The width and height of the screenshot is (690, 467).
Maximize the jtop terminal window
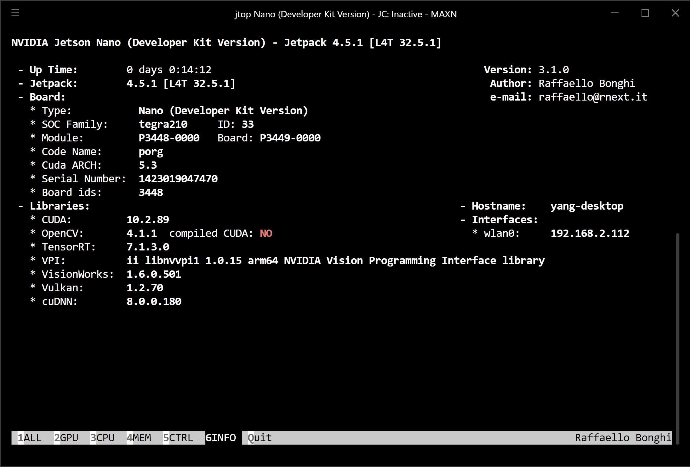pos(645,13)
